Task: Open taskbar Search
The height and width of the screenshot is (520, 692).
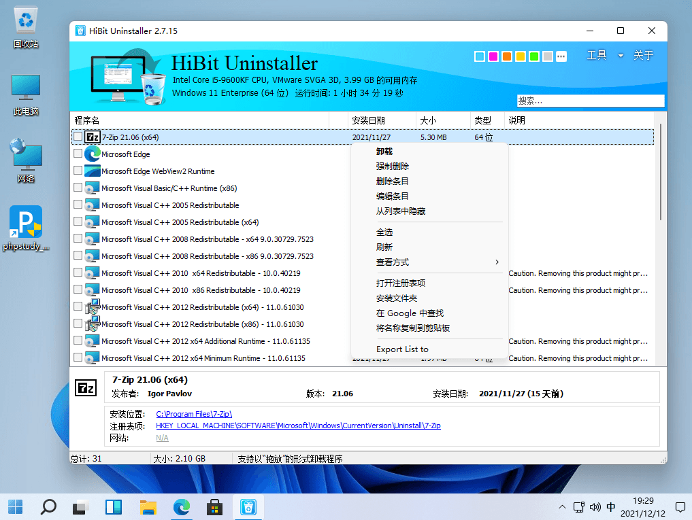Action: [48, 507]
